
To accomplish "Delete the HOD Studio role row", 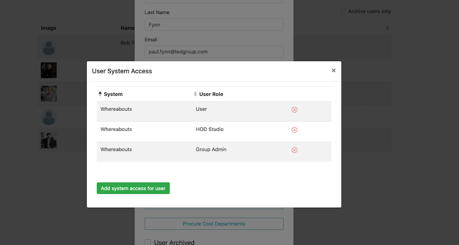I will pos(294,130).
